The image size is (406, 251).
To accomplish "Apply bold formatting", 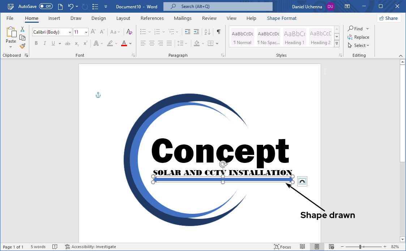I will (36, 43).
